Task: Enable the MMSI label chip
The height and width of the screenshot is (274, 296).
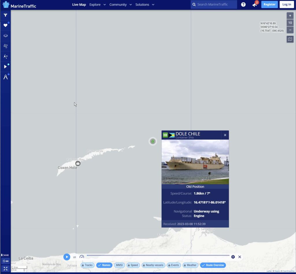Action: pos(119,265)
